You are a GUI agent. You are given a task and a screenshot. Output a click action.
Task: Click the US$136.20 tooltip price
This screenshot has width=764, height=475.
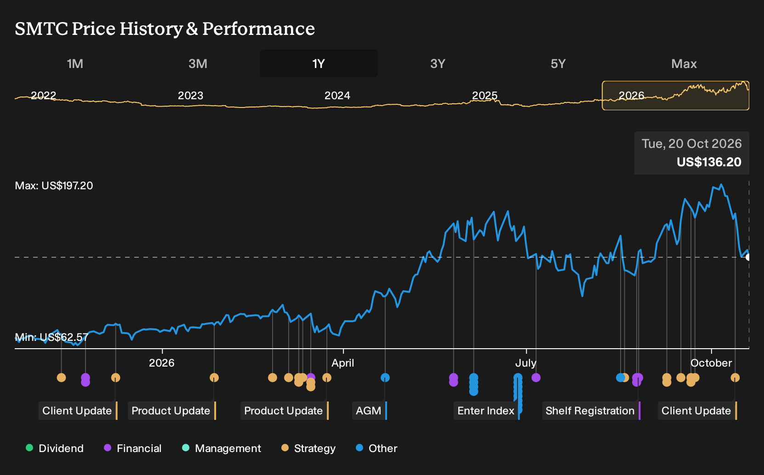tap(709, 162)
